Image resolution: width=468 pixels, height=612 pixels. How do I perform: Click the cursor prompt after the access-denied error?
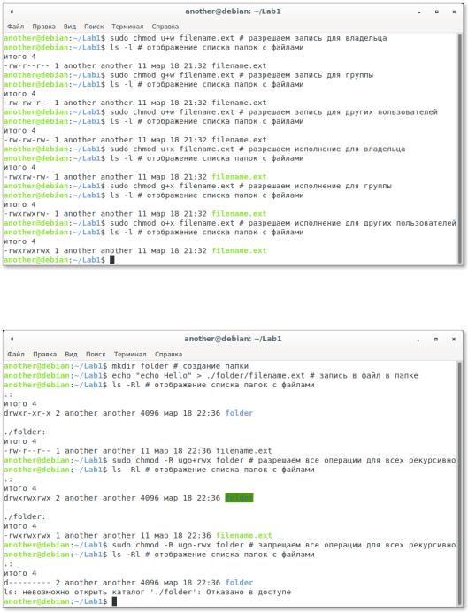pos(114,601)
